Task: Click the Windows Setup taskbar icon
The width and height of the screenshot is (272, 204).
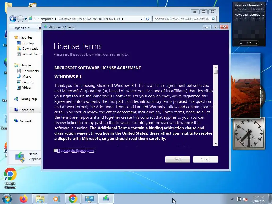Action: [x=106, y=199]
